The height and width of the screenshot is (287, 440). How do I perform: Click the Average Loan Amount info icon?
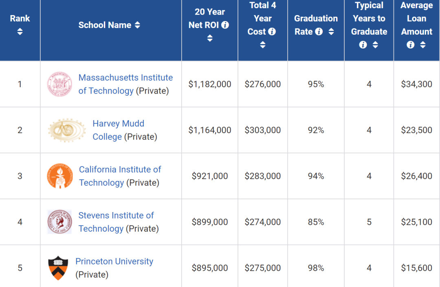pyautogui.click(x=411, y=45)
